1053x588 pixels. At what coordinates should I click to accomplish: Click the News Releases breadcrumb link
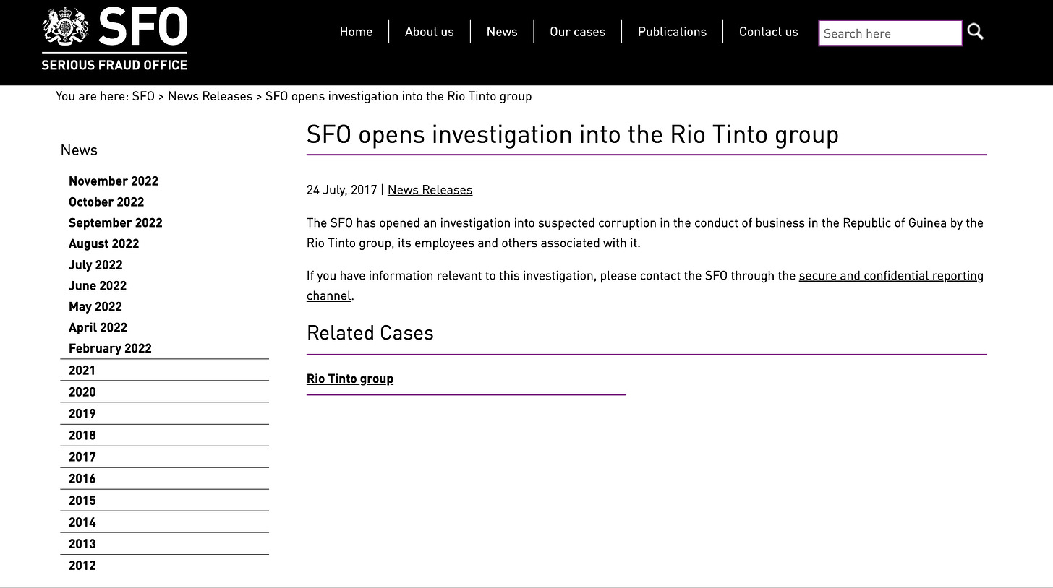click(x=210, y=96)
